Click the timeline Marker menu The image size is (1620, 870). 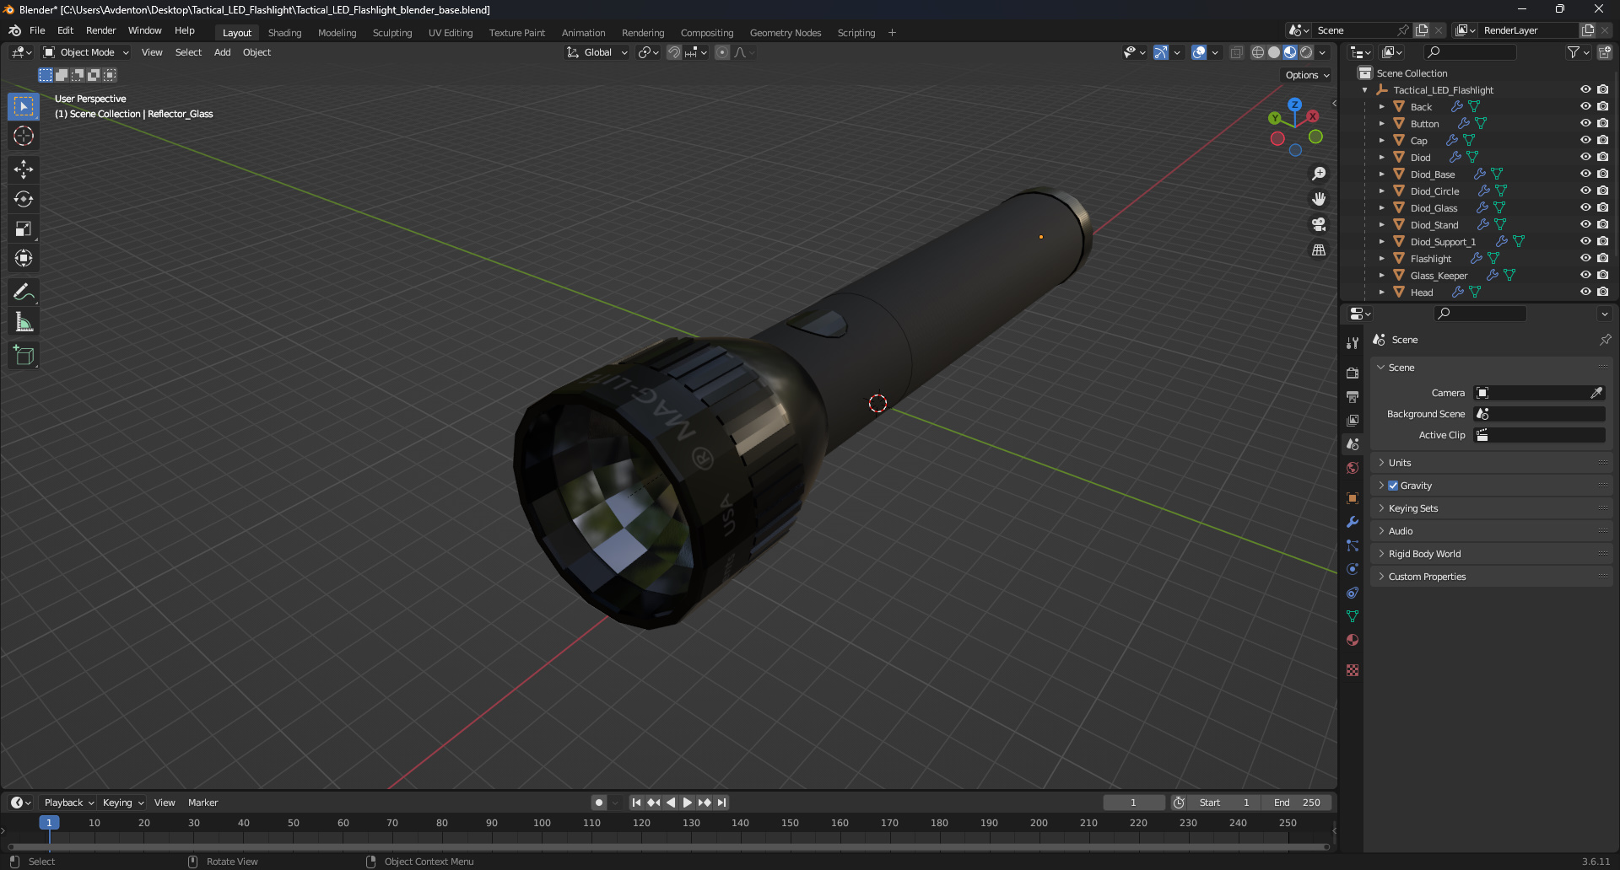(202, 803)
